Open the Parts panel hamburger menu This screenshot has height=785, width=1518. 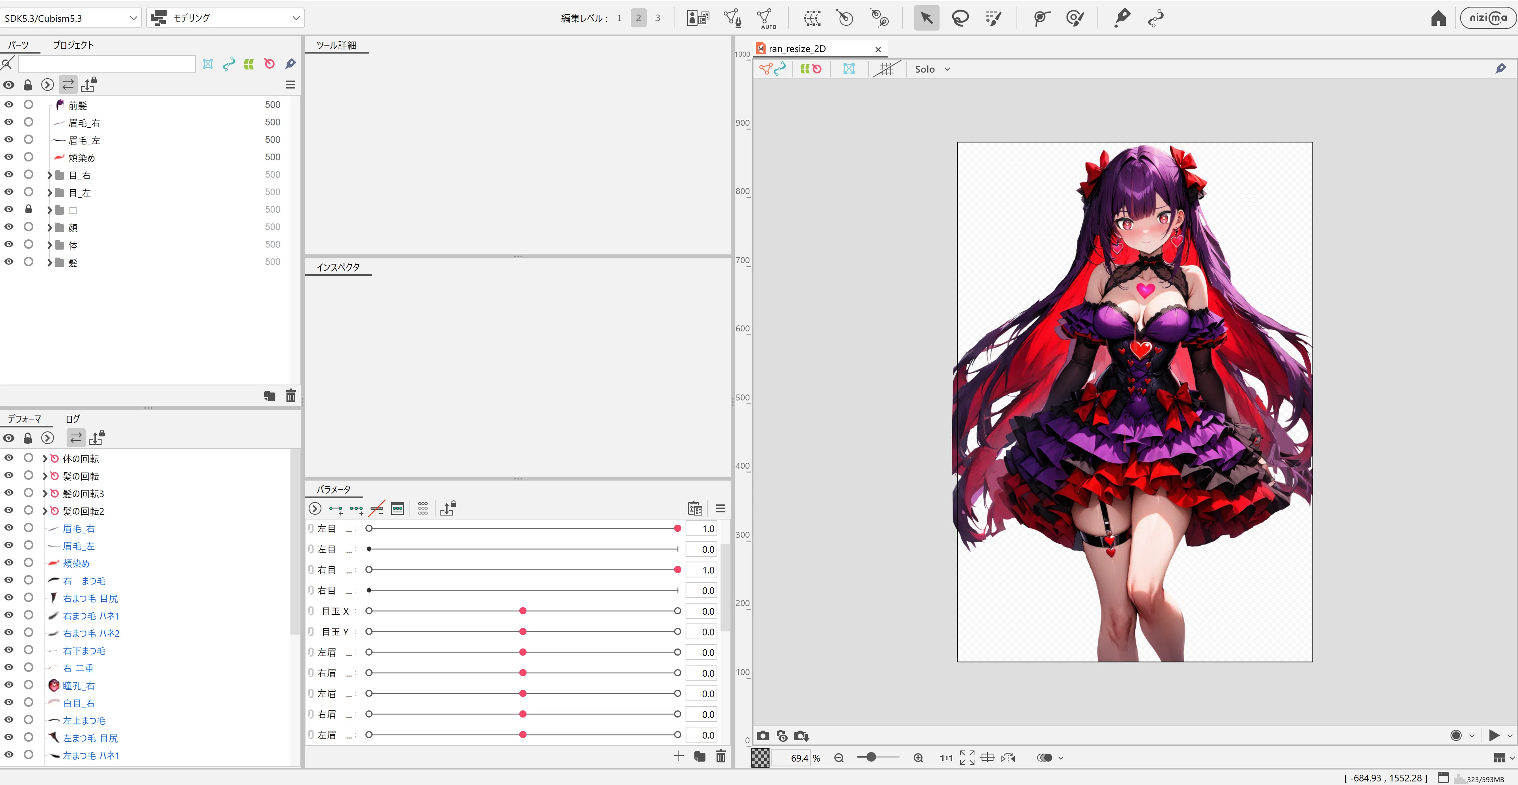(x=290, y=85)
